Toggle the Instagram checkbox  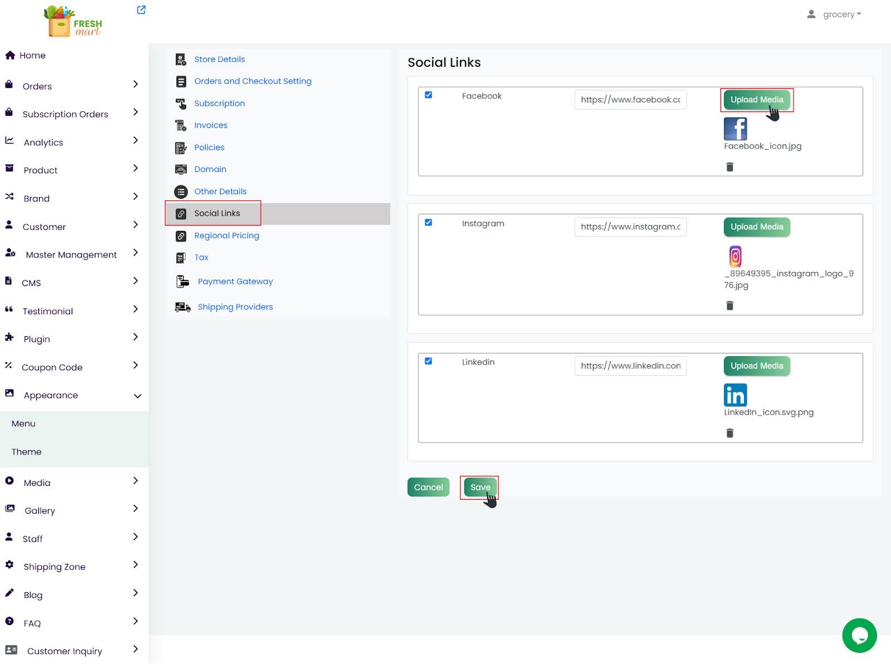428,223
